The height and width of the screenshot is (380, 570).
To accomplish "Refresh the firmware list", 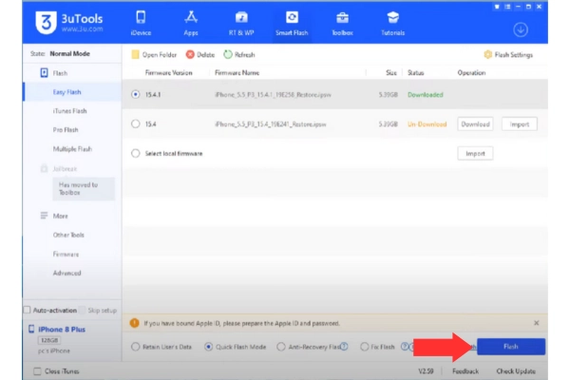I will coord(239,55).
